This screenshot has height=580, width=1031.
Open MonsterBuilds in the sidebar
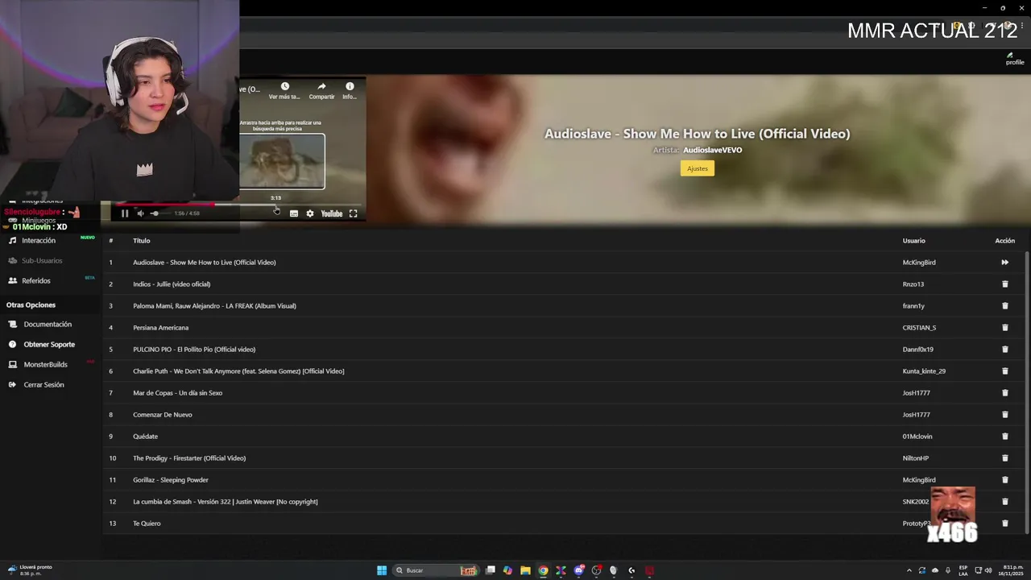[45, 364]
